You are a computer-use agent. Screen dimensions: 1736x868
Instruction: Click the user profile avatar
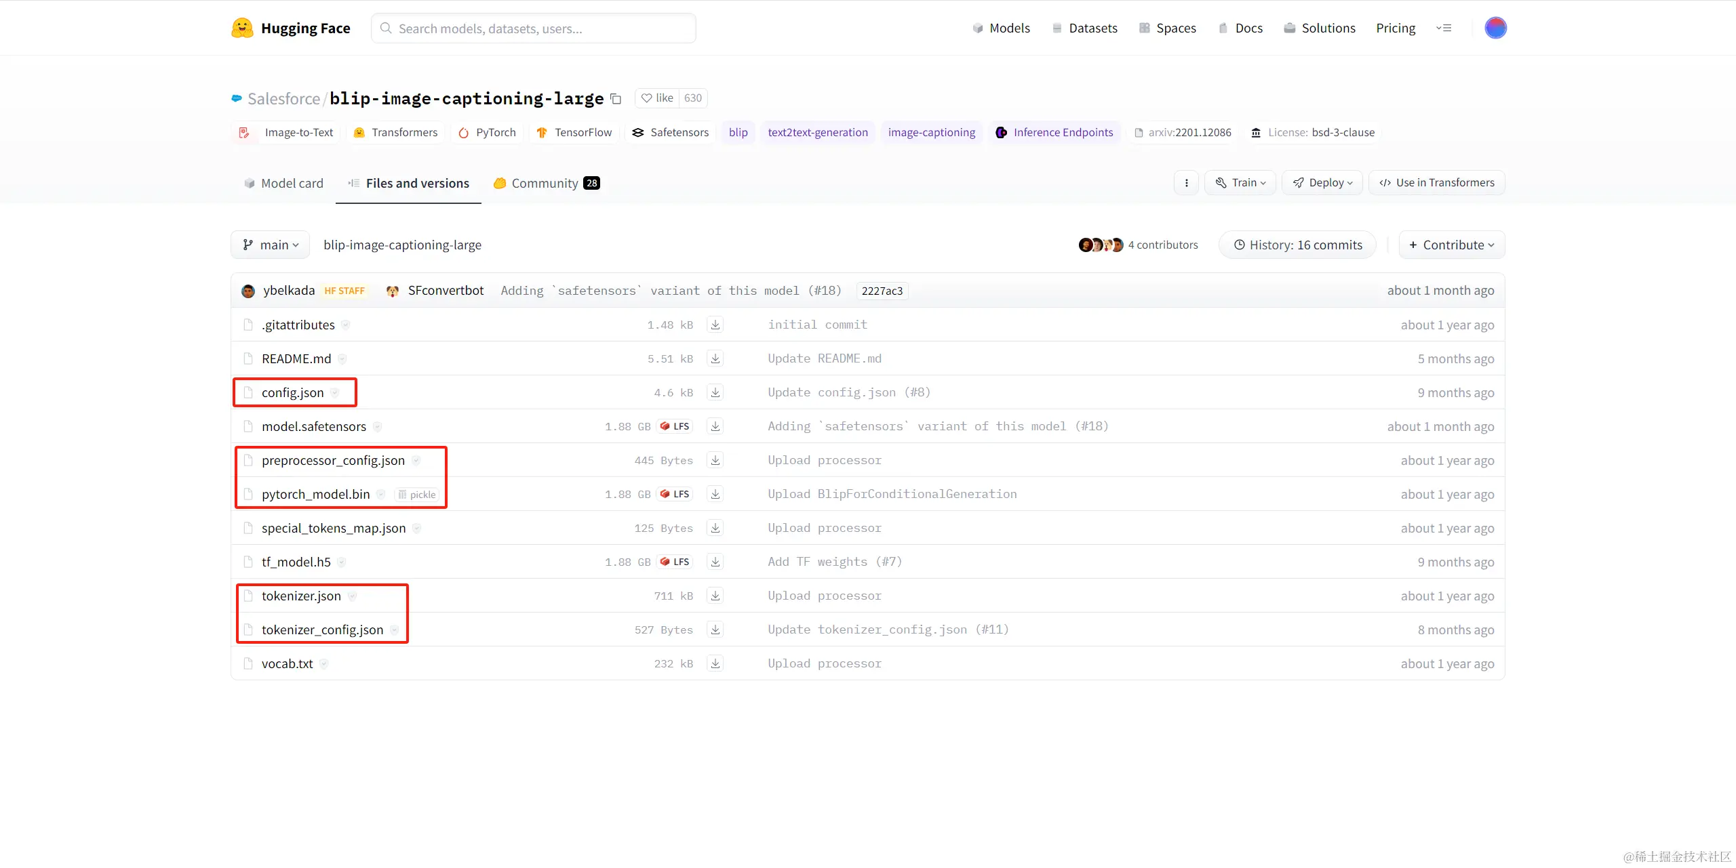(x=1495, y=28)
